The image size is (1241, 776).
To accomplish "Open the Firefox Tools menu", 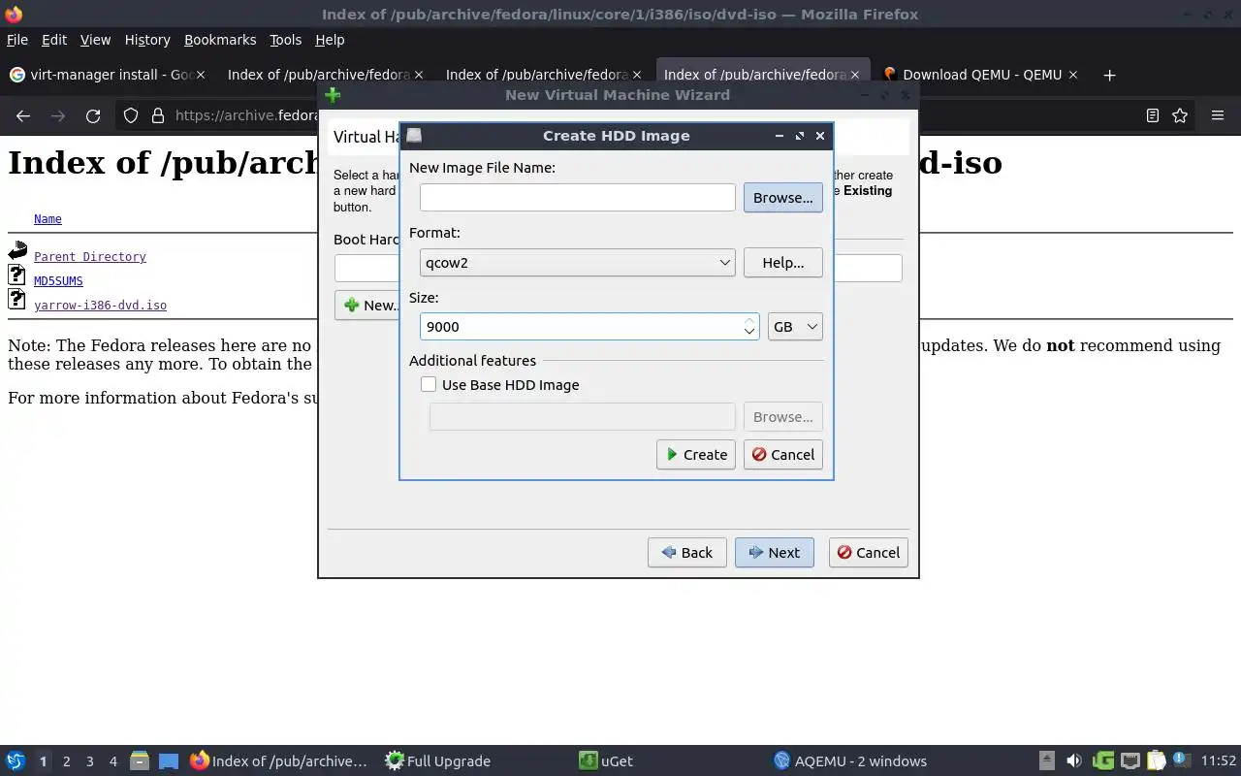I will [285, 40].
